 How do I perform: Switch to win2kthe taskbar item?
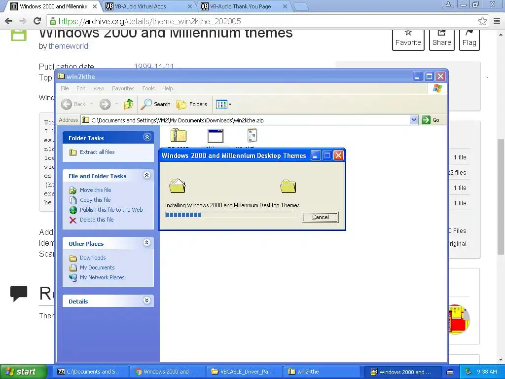tap(321, 372)
